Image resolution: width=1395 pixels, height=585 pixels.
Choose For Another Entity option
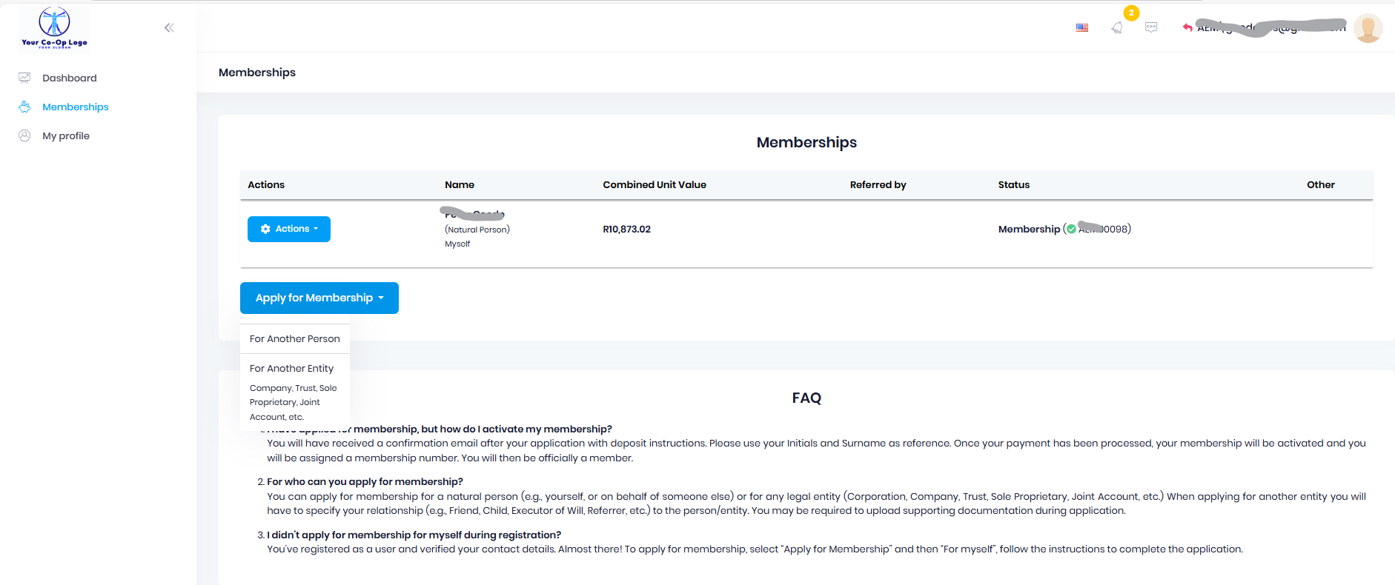pyautogui.click(x=292, y=368)
